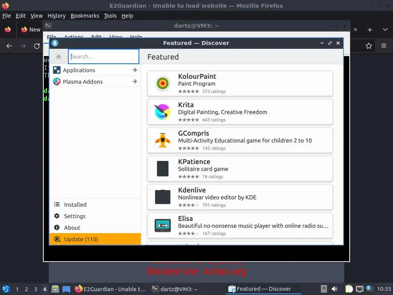Screen dimensions: 393x295
Task: Click the 10:35 clock
Action: click(x=384, y=289)
